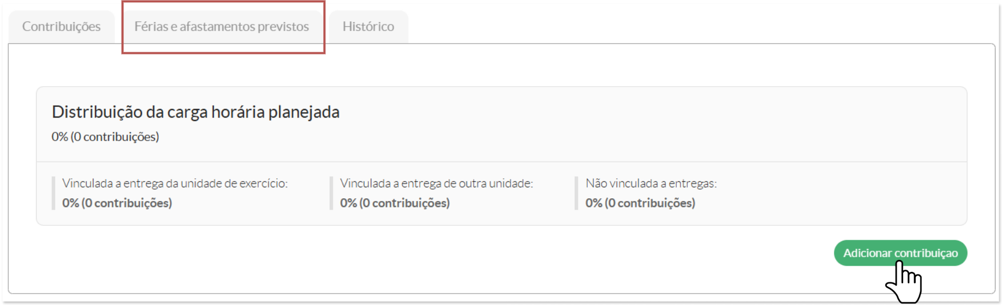Screen dimensions: 1002x305
Task: Click the gray bar beside outra unidade
Action: [x=331, y=193]
